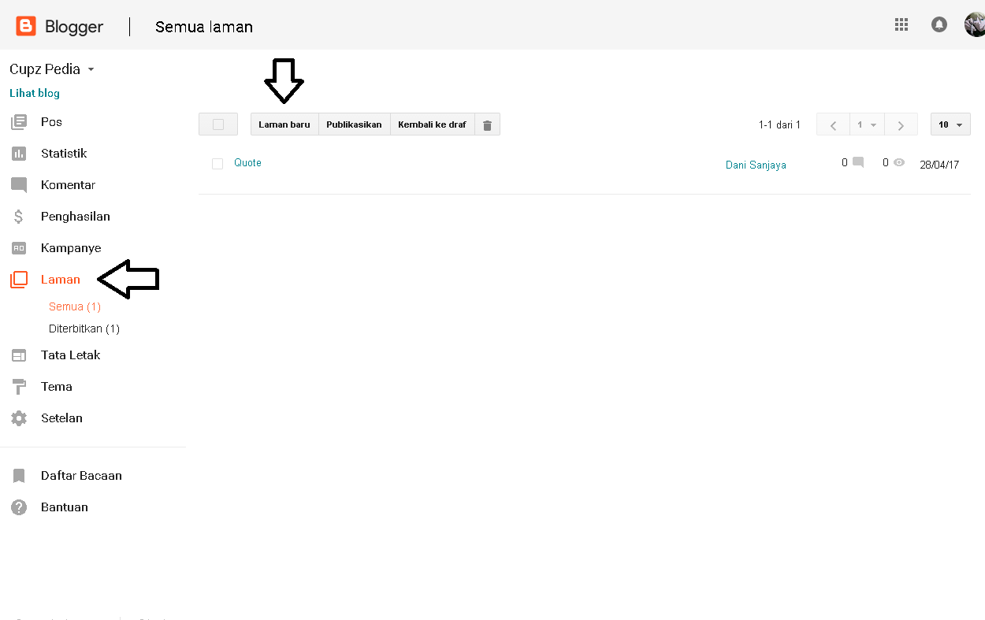Select the Laman pages icon
The image size is (985, 620).
[x=18, y=279]
